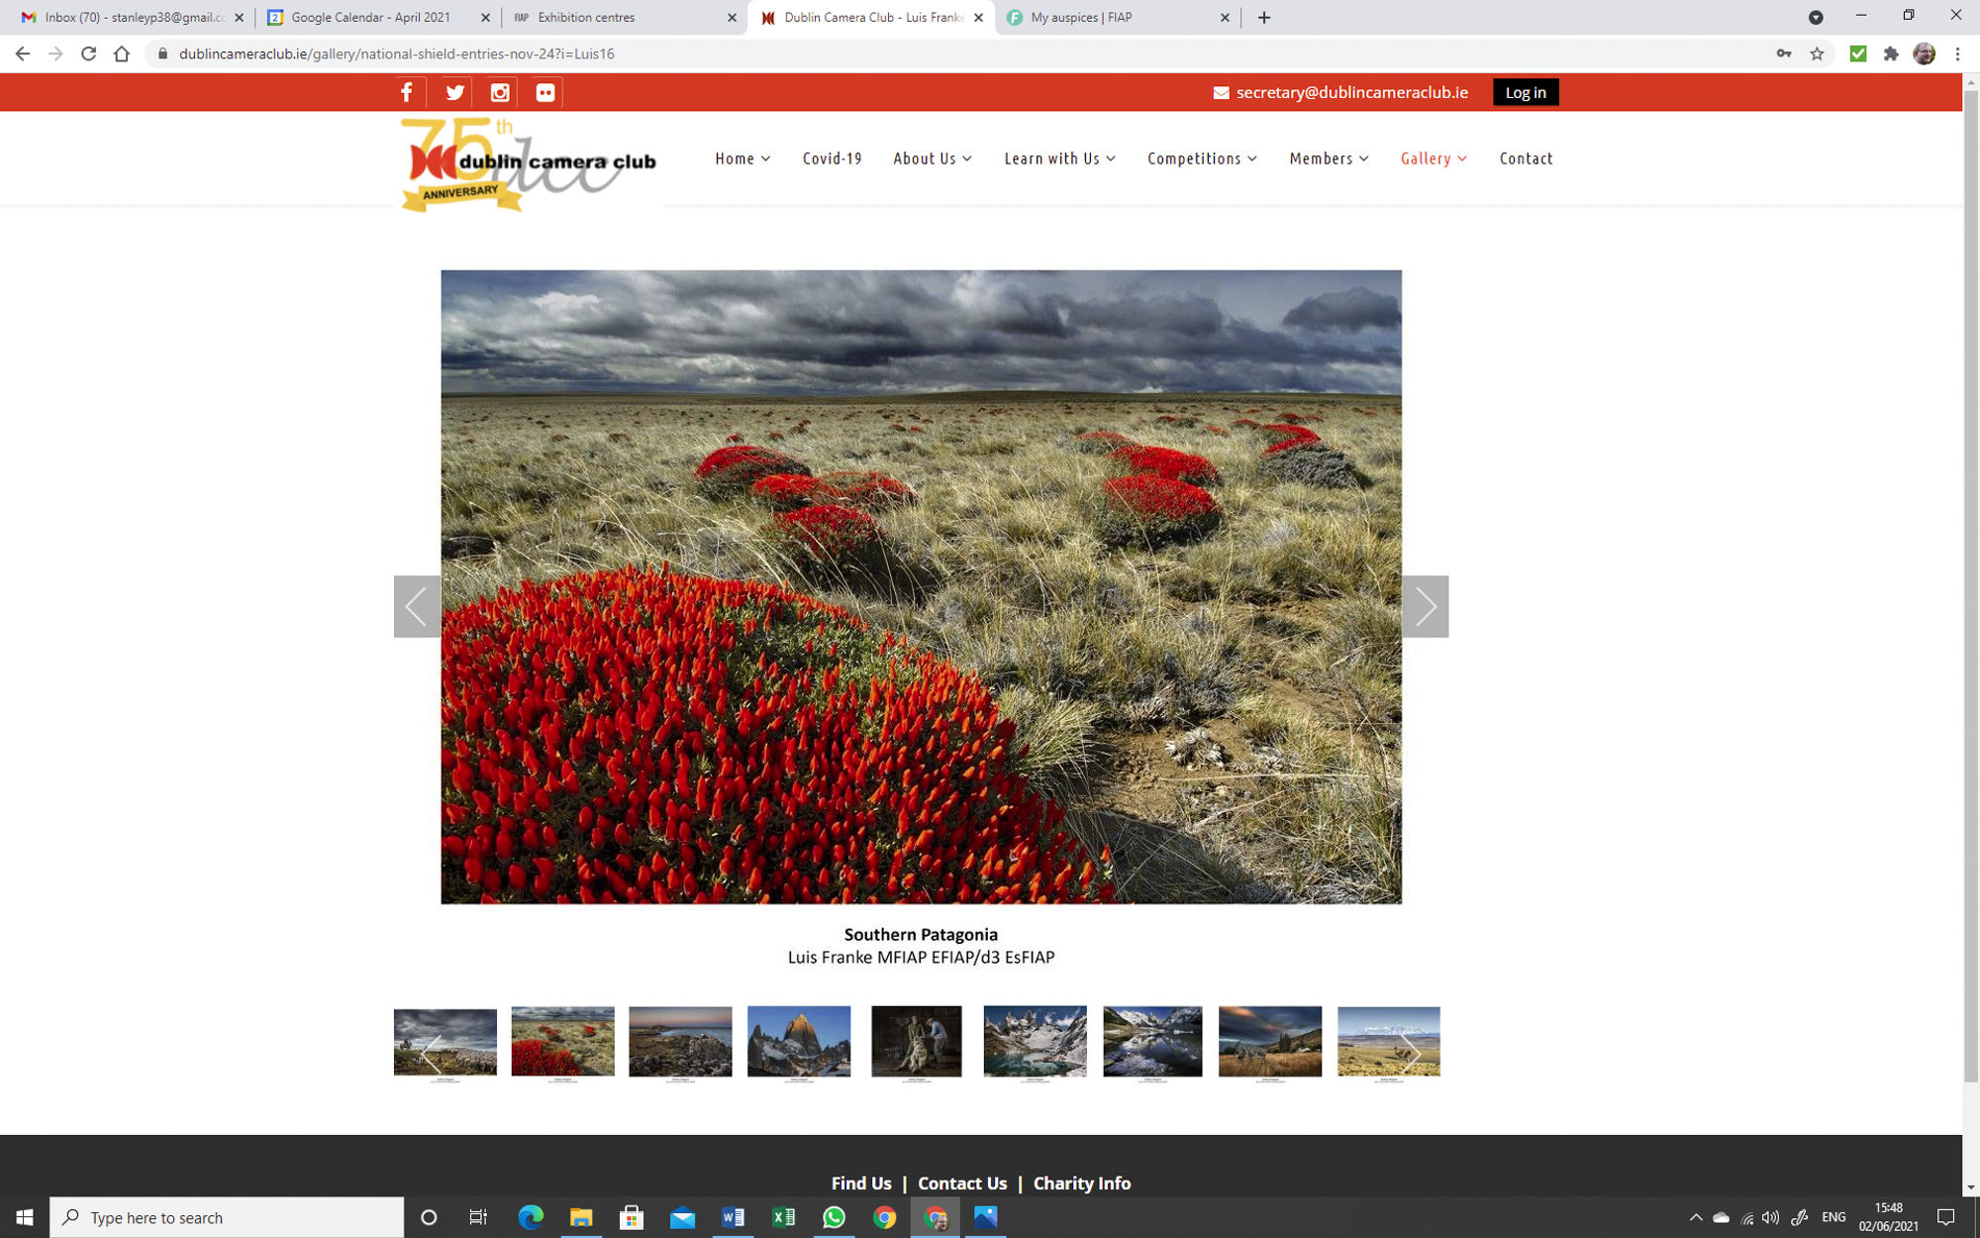Open the Learn with Us dropdown
The image size is (1980, 1238).
tap(1059, 158)
